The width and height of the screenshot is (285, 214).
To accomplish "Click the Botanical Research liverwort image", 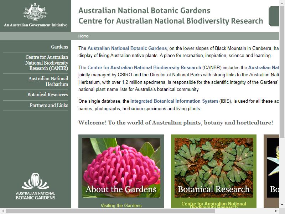I will [x=213, y=168].
